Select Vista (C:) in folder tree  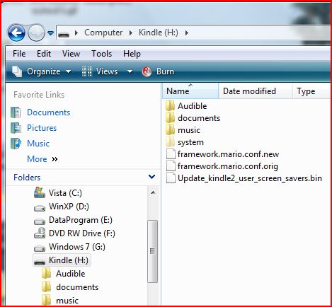[65, 193]
